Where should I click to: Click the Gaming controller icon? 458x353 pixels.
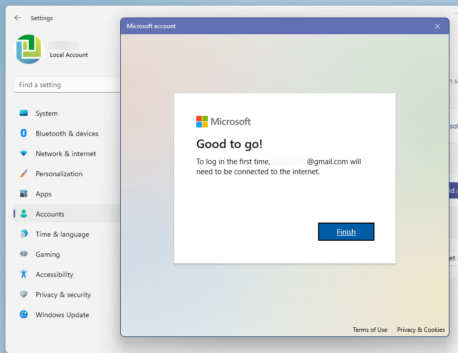tap(24, 254)
